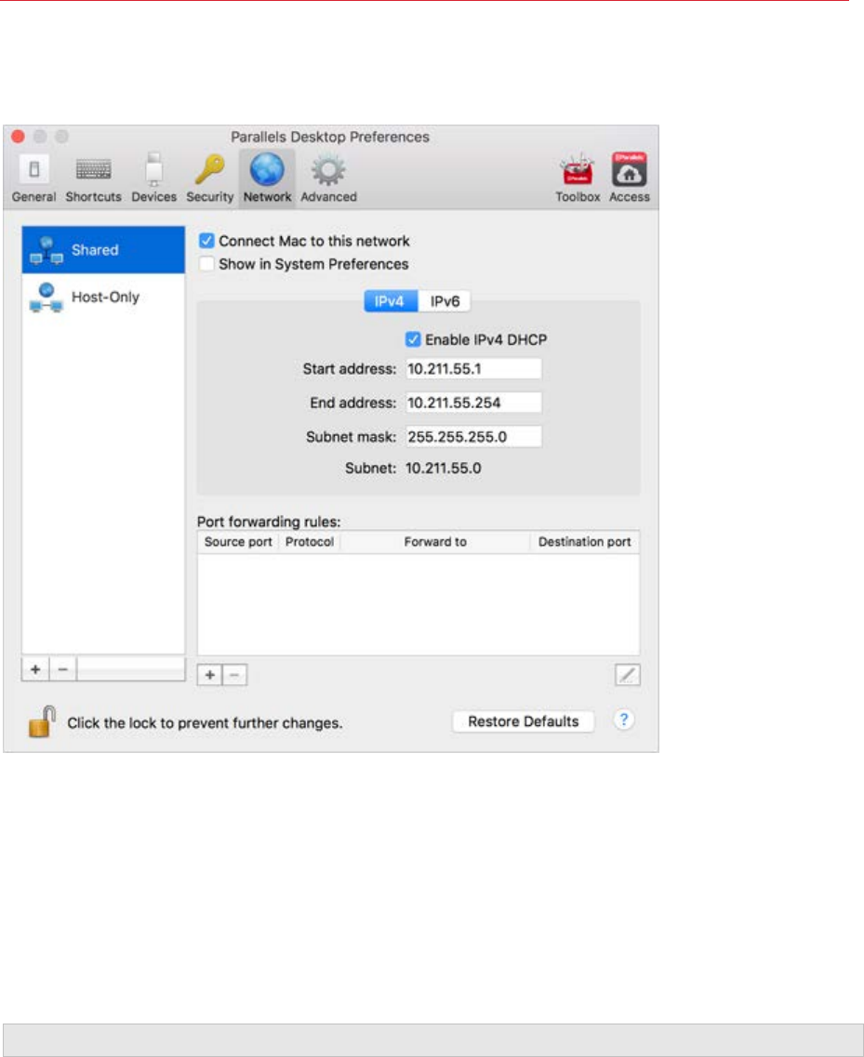Sort by Forward to column header
Screen dimensions: 864x1057
pyautogui.click(x=435, y=542)
